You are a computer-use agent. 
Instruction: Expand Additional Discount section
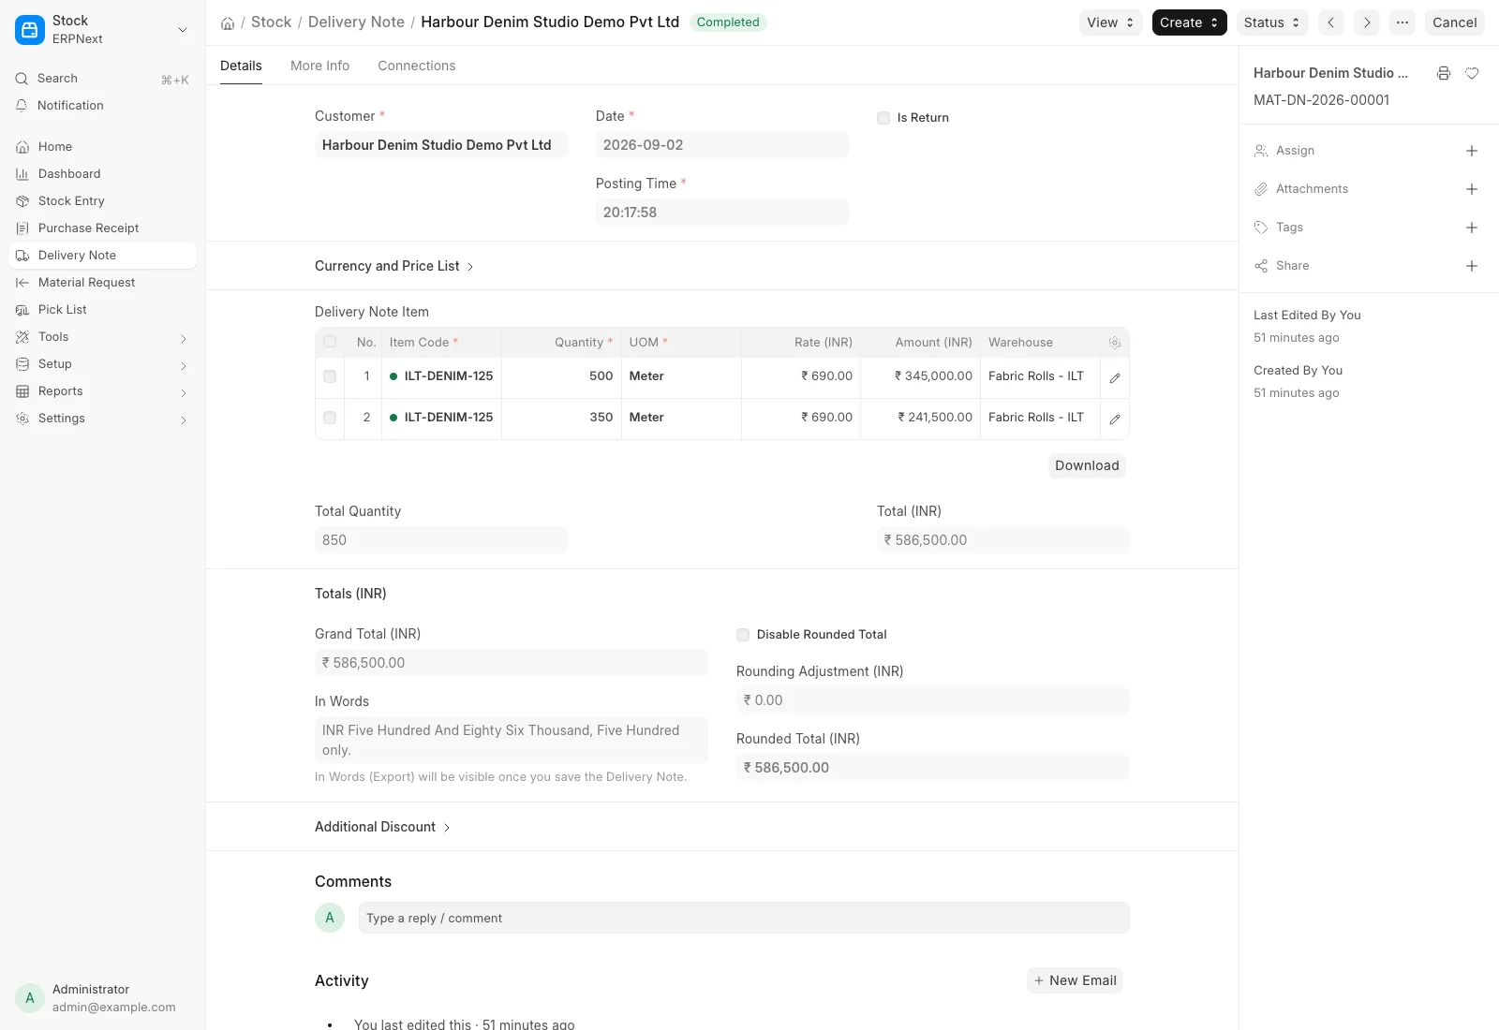point(383,827)
